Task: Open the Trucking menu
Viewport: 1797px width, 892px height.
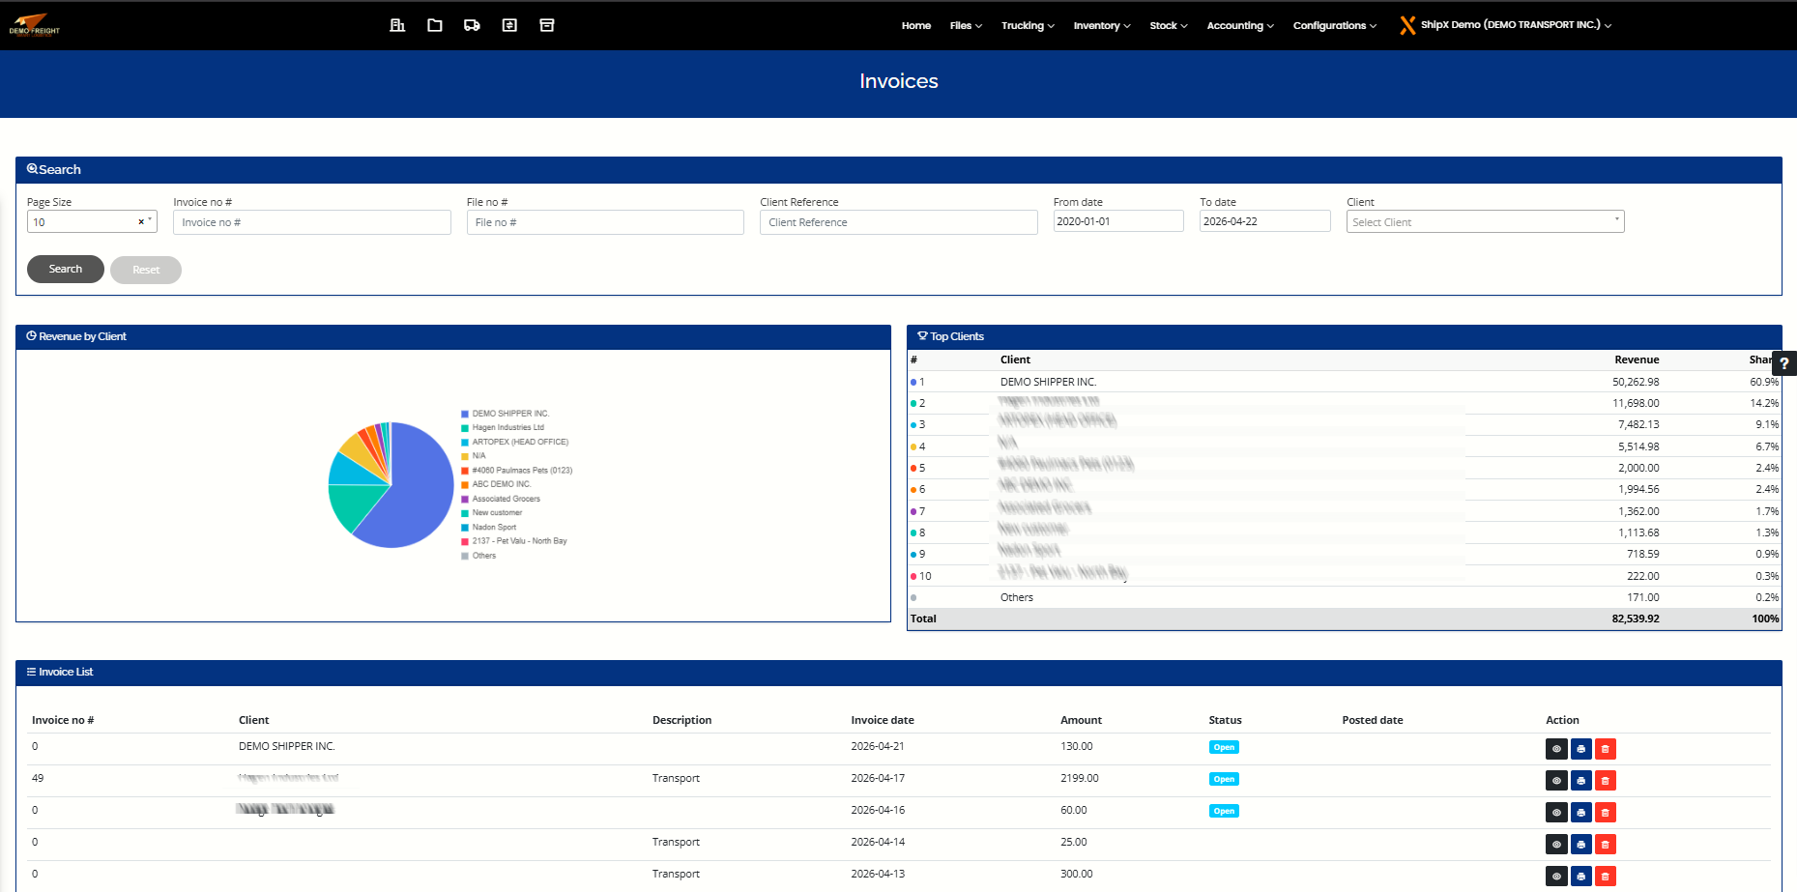Action: pos(1027,26)
